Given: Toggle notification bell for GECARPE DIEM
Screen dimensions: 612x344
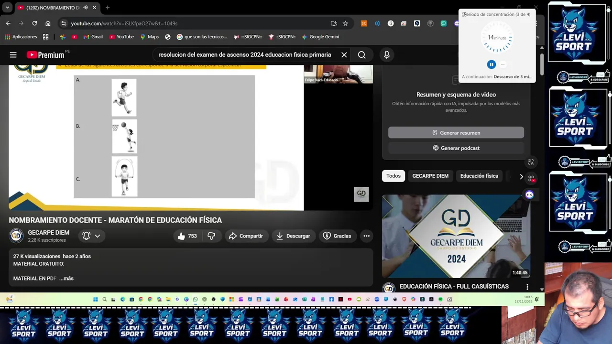Looking at the screenshot, I should pyautogui.click(x=86, y=236).
